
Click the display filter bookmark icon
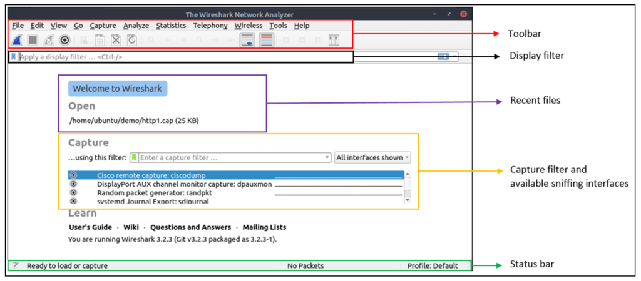pos(13,57)
